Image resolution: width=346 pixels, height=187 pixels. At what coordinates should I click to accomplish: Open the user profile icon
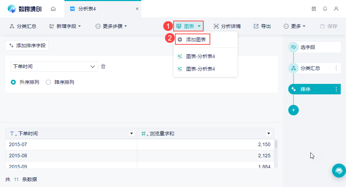(336, 9)
